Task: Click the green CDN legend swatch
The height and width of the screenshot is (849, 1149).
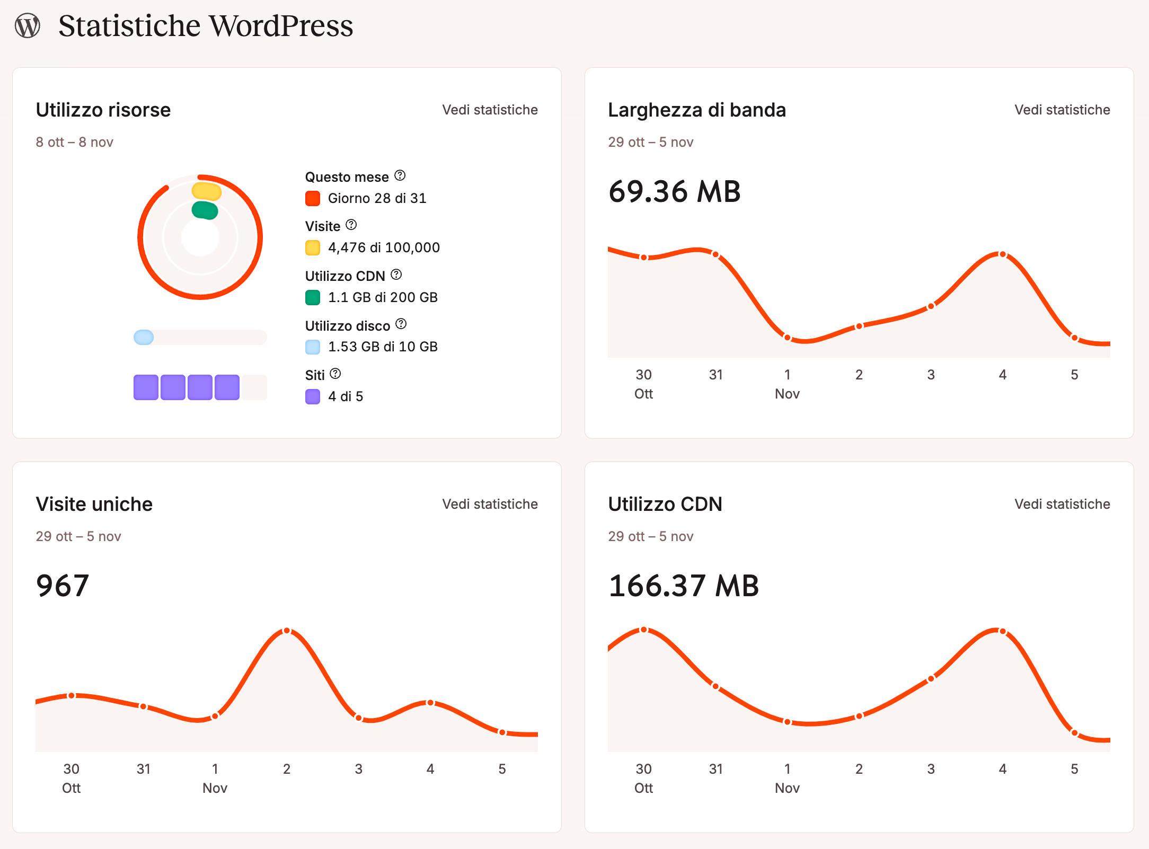Action: (313, 298)
